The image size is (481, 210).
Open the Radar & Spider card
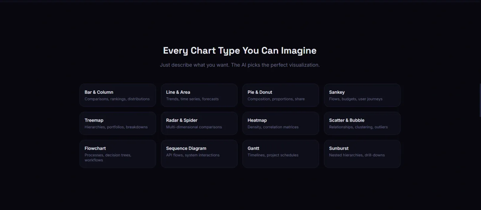[199, 123]
